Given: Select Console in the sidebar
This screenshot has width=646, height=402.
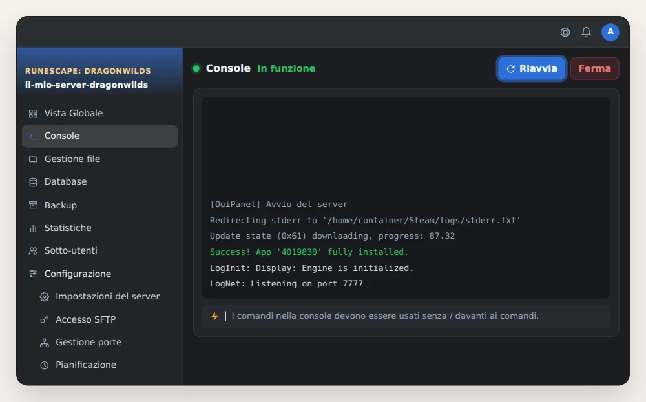Looking at the screenshot, I should point(99,136).
